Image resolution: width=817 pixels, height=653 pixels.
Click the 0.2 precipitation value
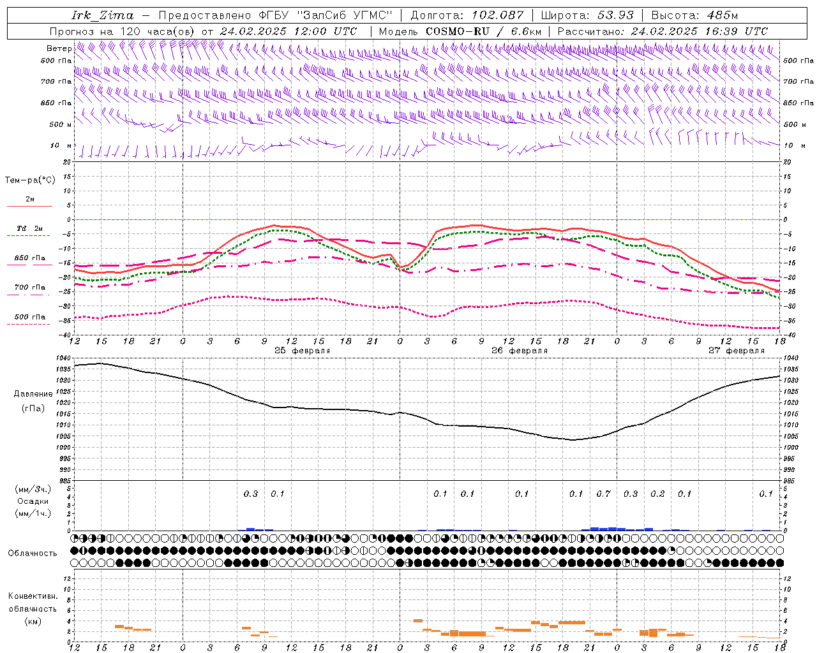[x=657, y=494]
